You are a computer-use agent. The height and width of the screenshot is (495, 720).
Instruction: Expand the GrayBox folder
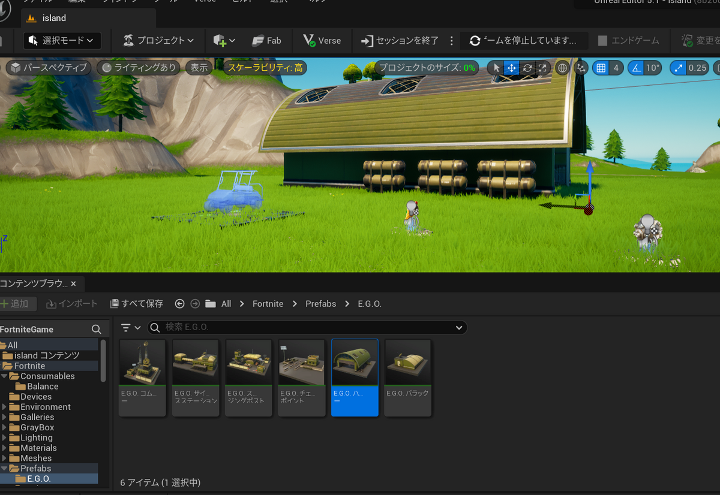[x=5, y=427]
